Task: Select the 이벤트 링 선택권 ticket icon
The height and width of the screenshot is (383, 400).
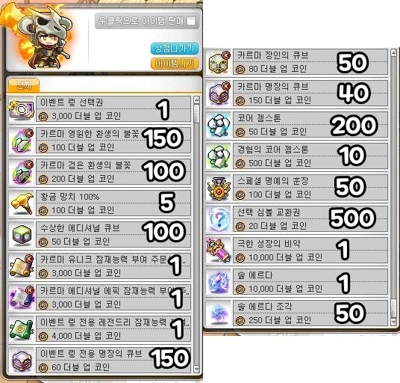Action: (x=21, y=110)
